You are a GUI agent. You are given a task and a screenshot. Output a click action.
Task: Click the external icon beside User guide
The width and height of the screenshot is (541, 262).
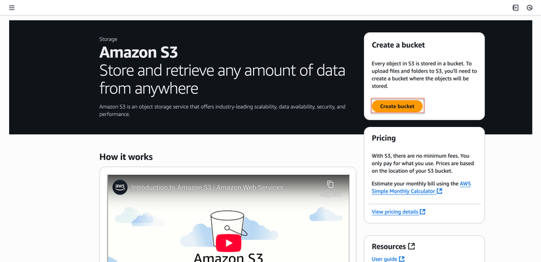point(401,259)
